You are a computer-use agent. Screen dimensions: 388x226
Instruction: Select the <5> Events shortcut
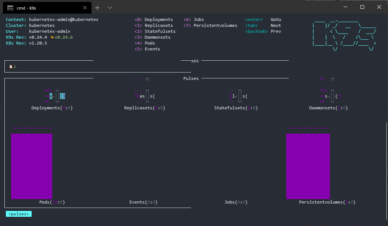click(x=147, y=49)
